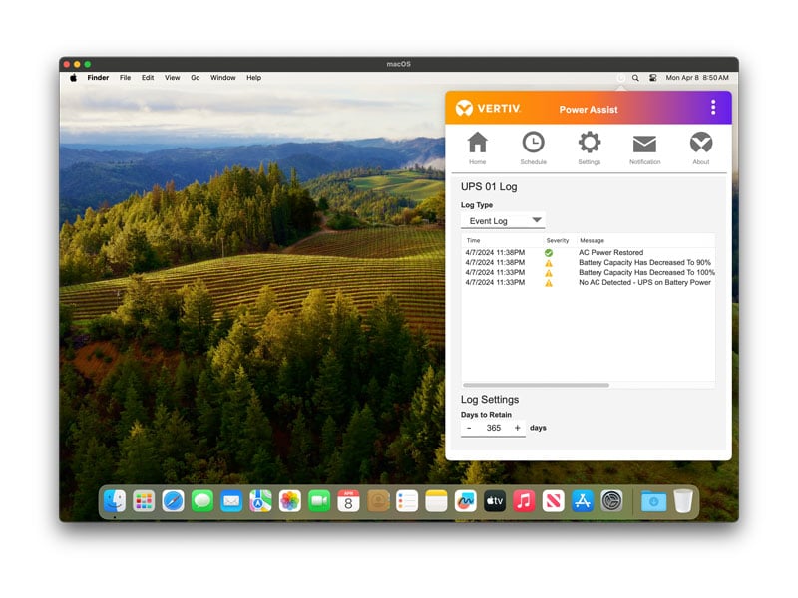798x598 pixels.
Task: Open the Window menu in the menu bar
Action: (223, 77)
